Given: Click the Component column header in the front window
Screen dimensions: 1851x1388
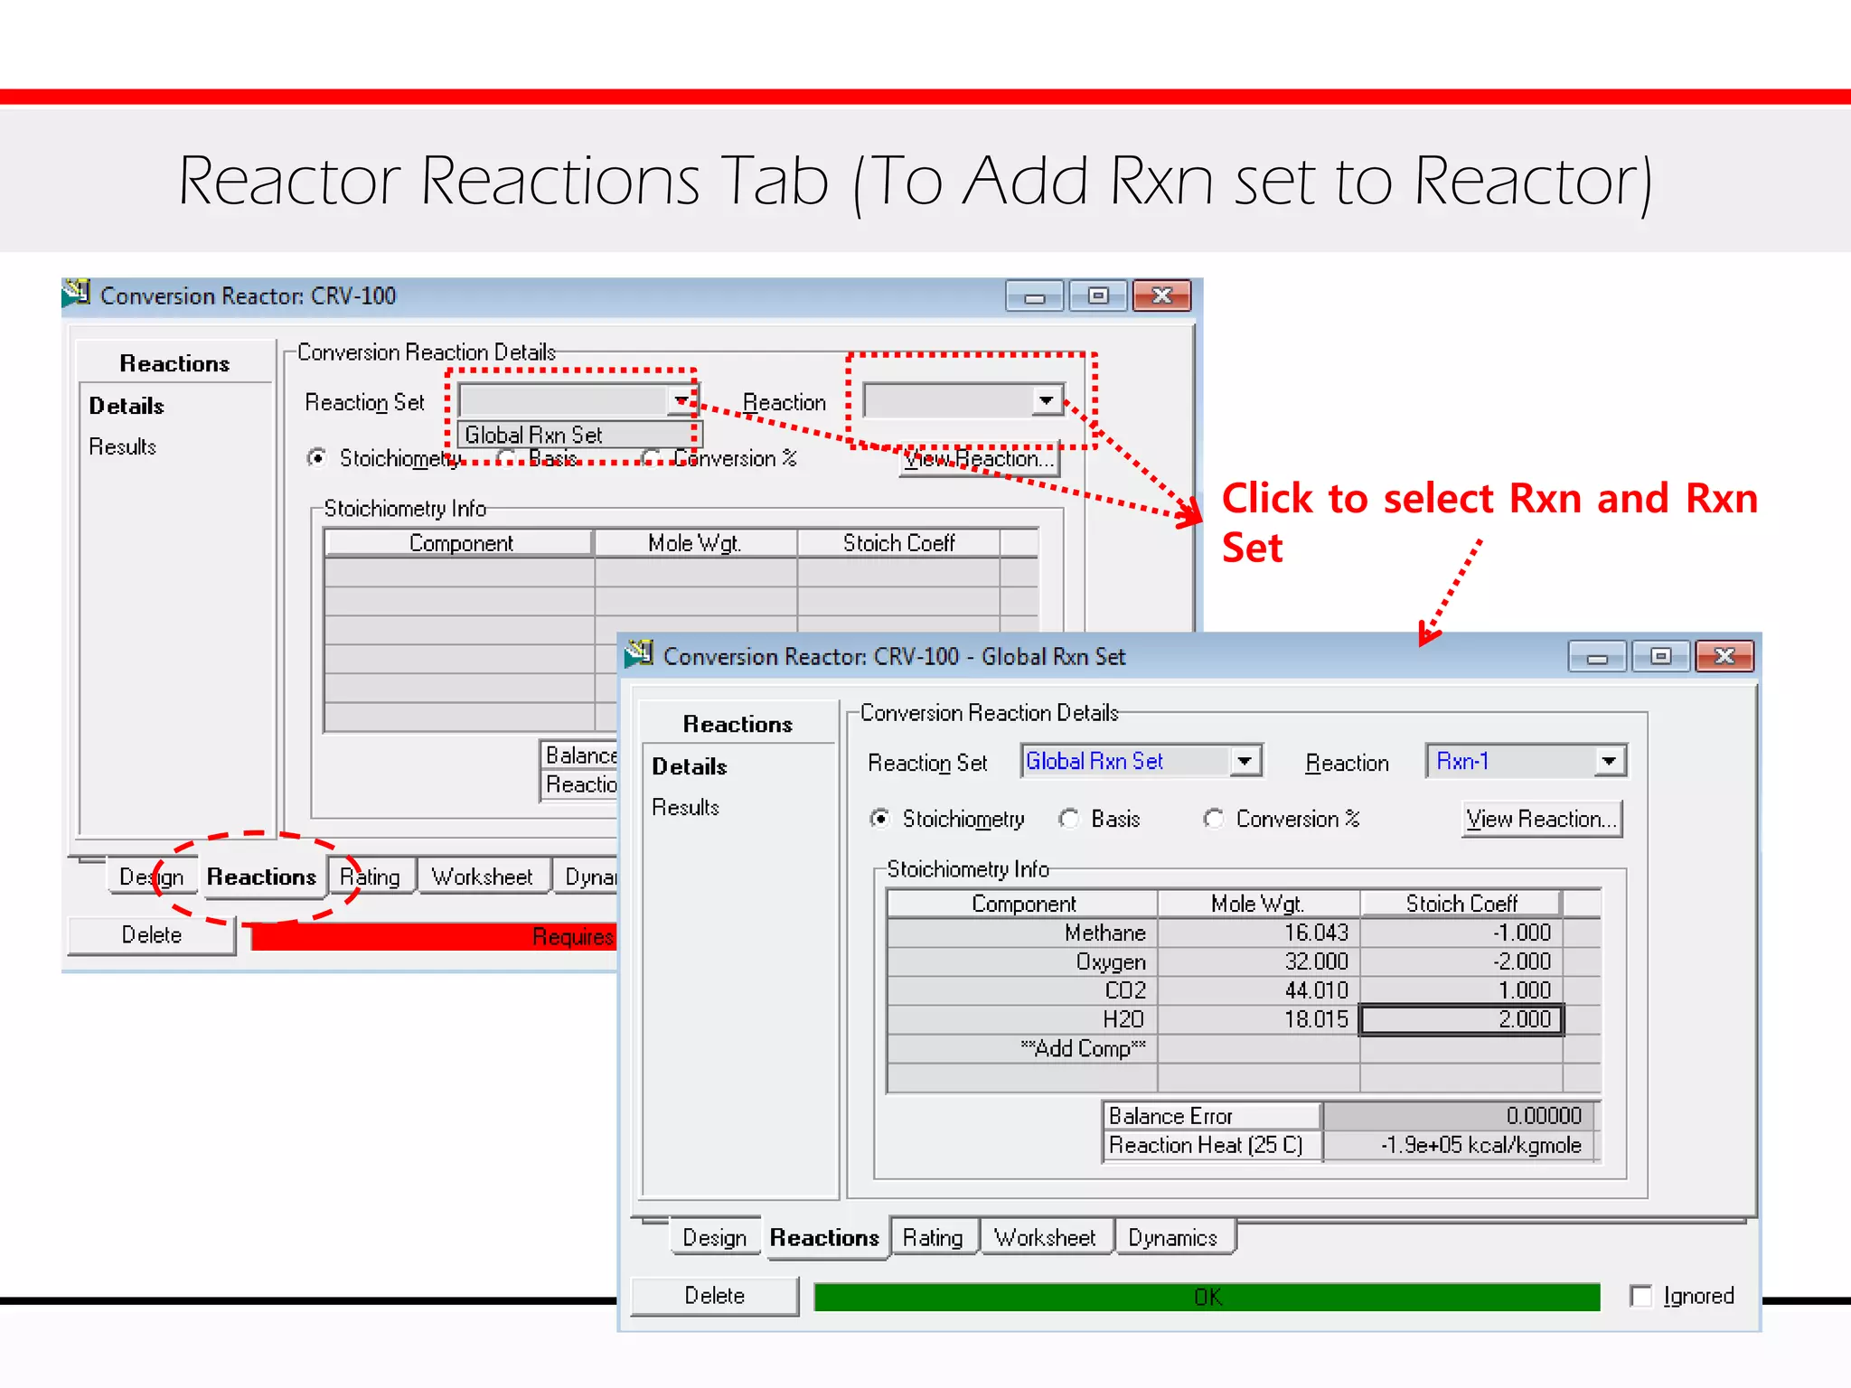Looking at the screenshot, I should 1022,904.
